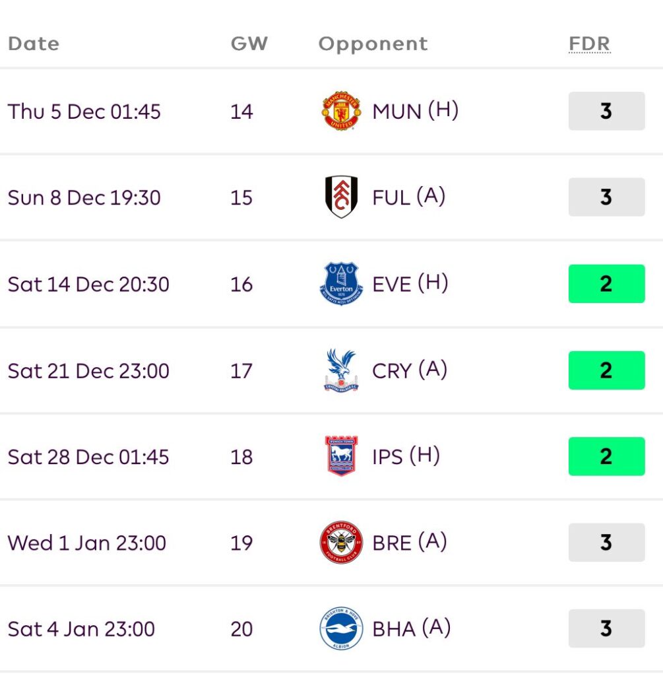663x676 pixels.
Task: Select the Wed 1 Jan 23:00 fixture date
Action: (x=87, y=543)
